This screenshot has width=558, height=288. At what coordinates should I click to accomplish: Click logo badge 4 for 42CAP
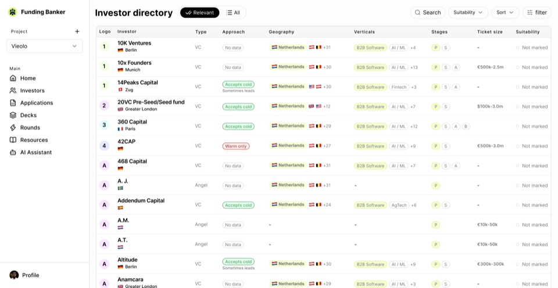coord(104,145)
